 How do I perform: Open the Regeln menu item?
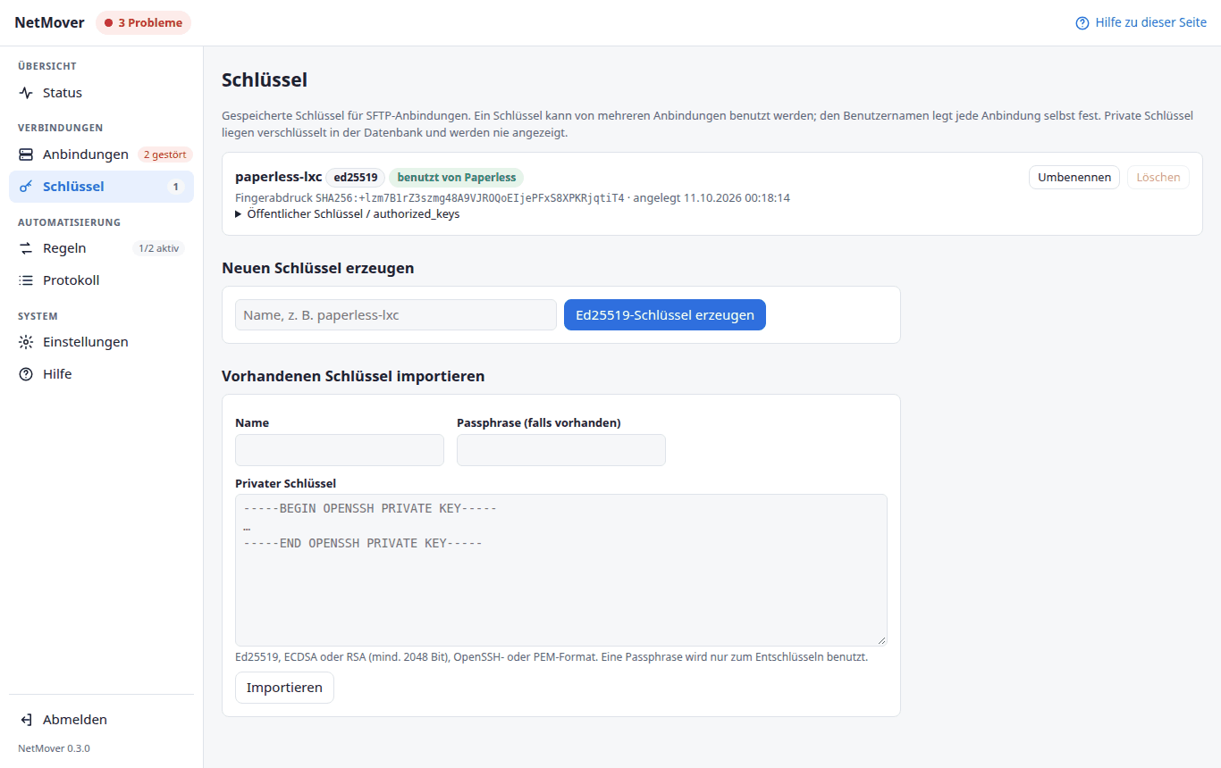point(101,248)
